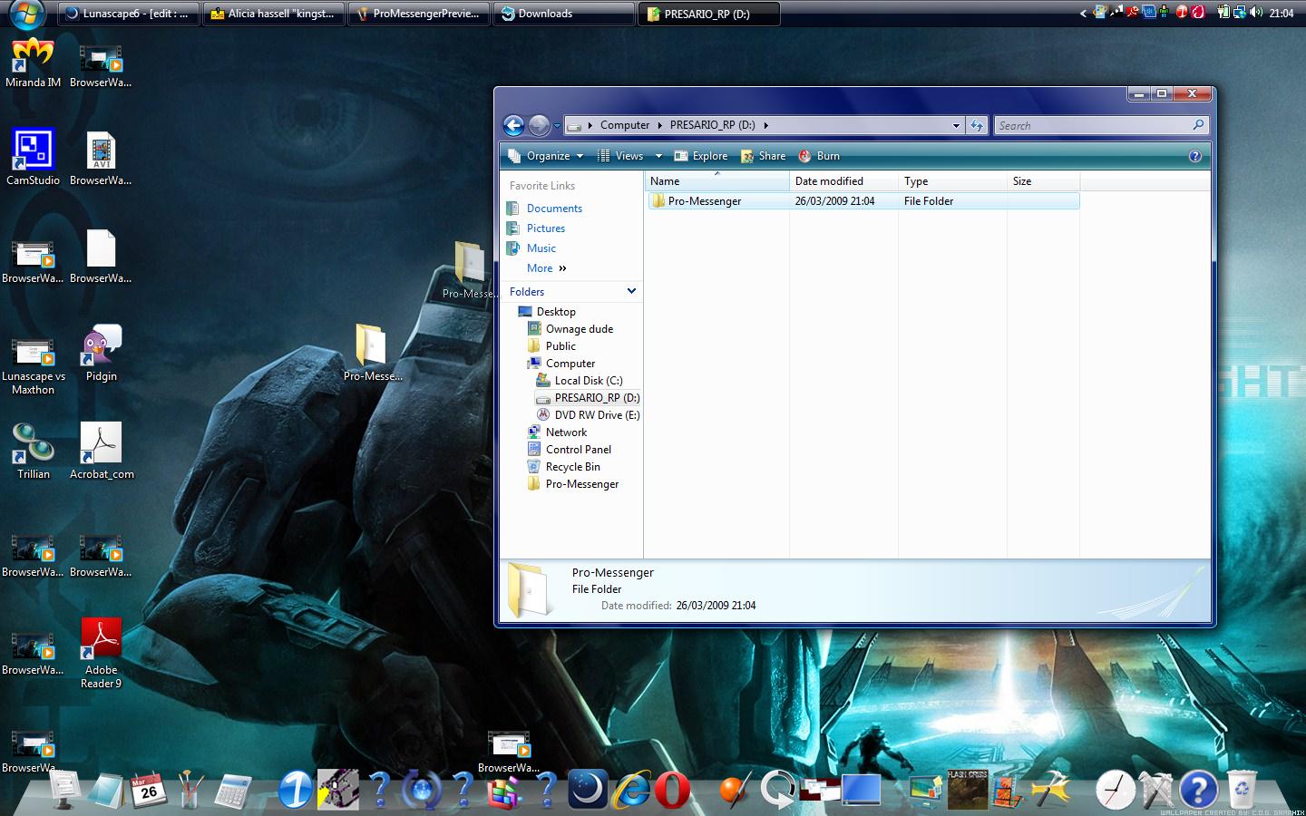1306x816 pixels.
Task: Switch to Lunascape6 taskbar window
Action: pyautogui.click(x=129, y=14)
